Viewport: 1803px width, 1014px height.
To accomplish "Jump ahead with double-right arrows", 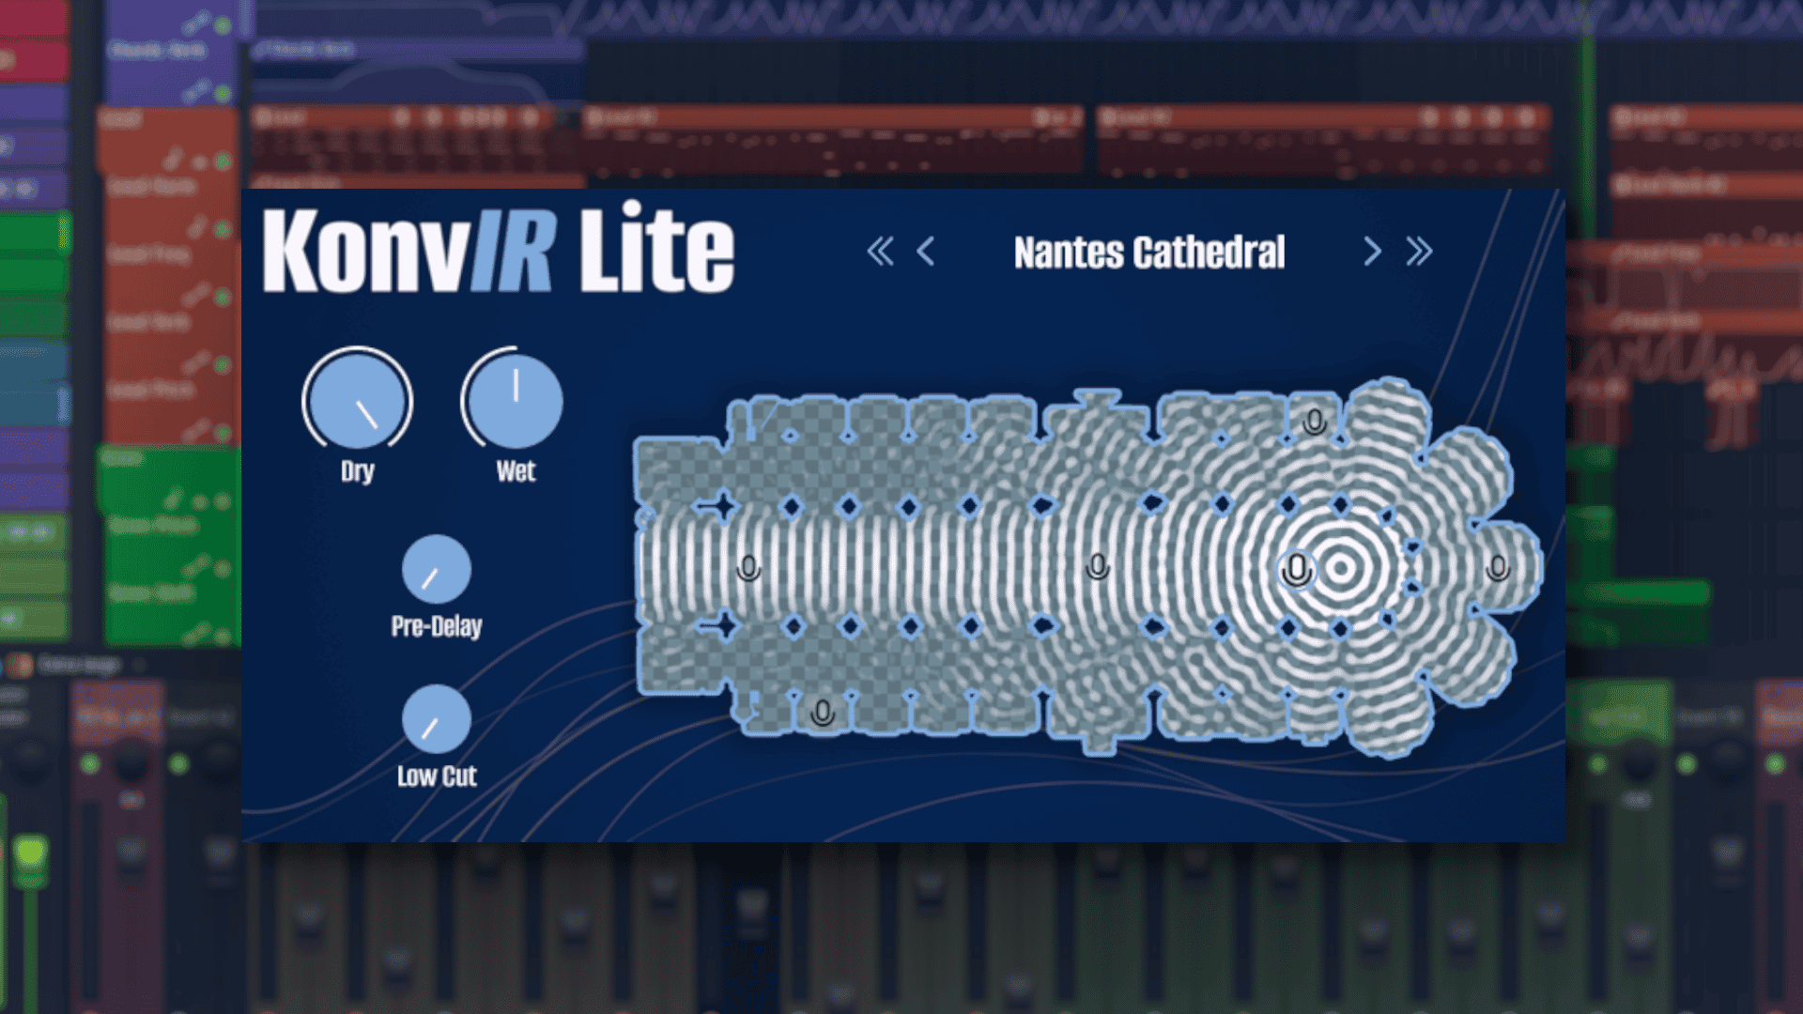I will click(1419, 252).
